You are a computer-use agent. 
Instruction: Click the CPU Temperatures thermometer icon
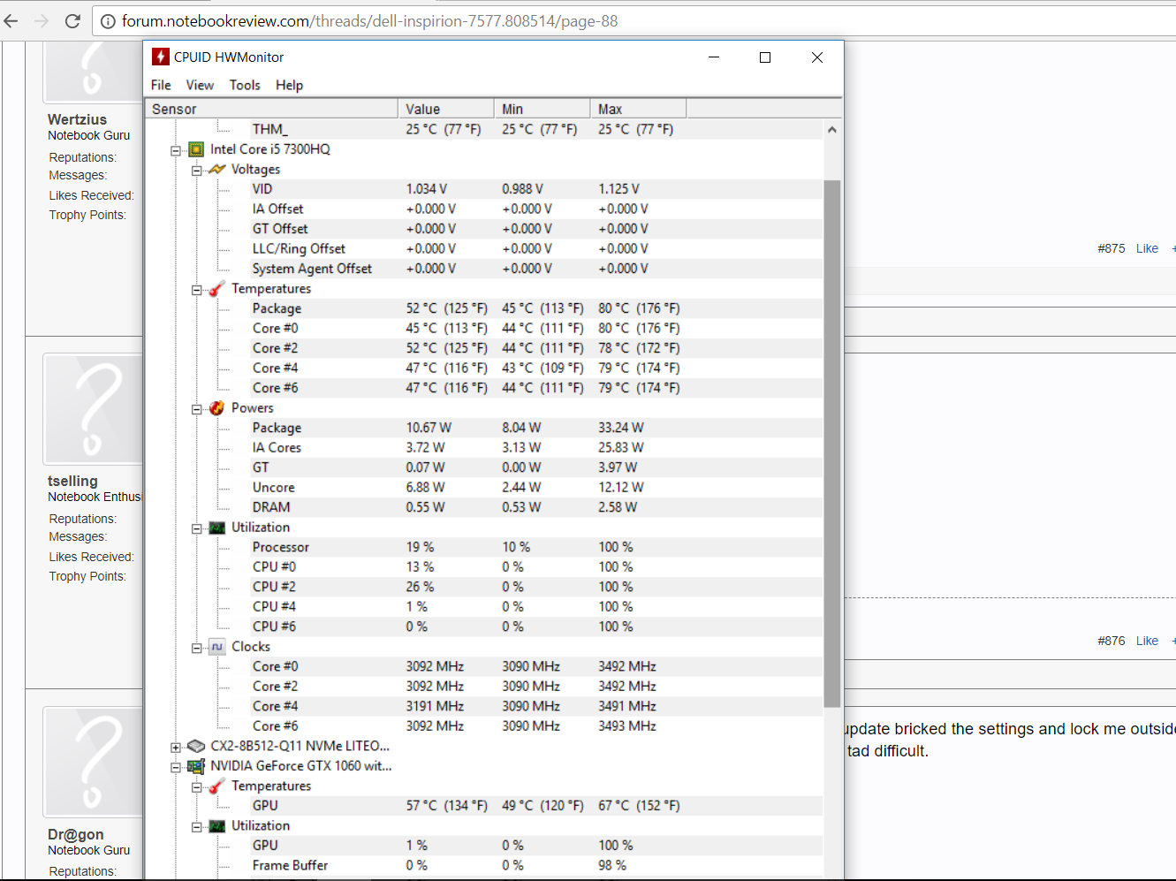[217, 288]
